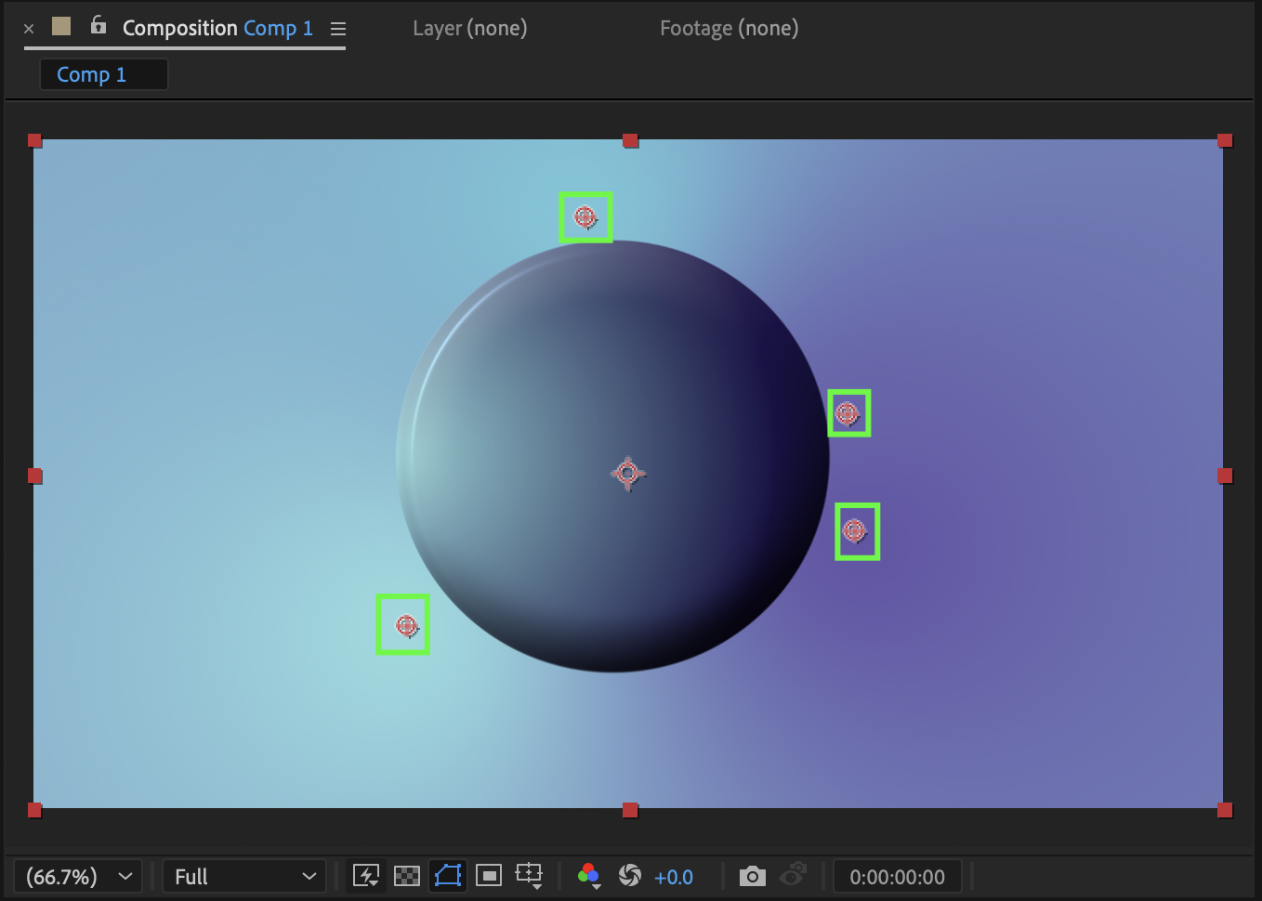Click the Reset Exposure aperture icon

point(630,876)
